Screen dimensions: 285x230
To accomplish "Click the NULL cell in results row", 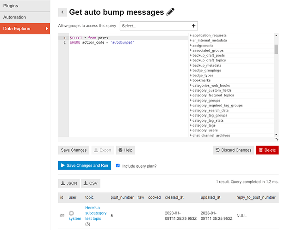I will 242,216.
